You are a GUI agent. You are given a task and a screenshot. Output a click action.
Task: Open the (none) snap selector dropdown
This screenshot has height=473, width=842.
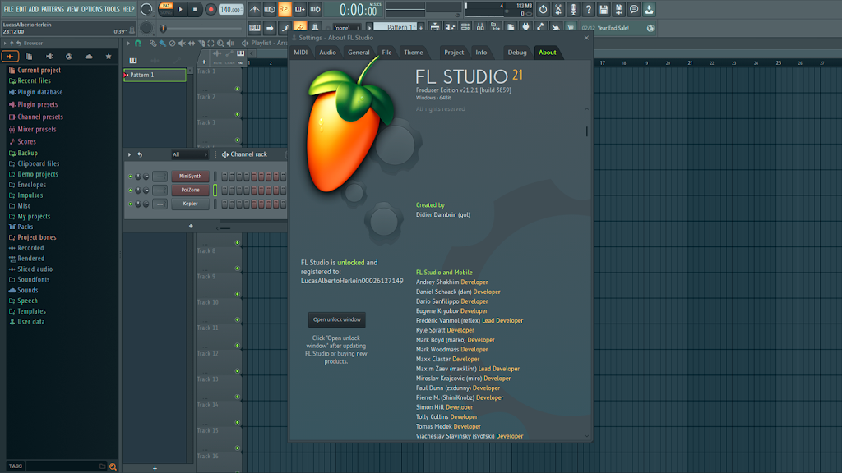(346, 28)
